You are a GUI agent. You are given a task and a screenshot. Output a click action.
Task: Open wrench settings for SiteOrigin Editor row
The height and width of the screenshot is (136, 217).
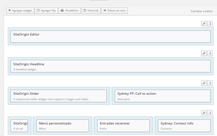204,24
